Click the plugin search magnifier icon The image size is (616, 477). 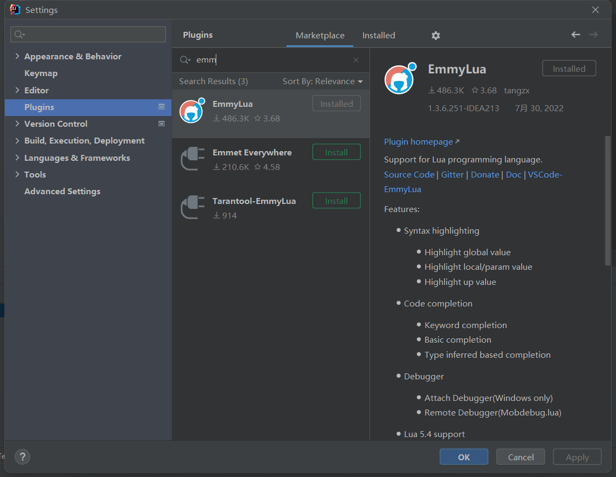(x=185, y=60)
